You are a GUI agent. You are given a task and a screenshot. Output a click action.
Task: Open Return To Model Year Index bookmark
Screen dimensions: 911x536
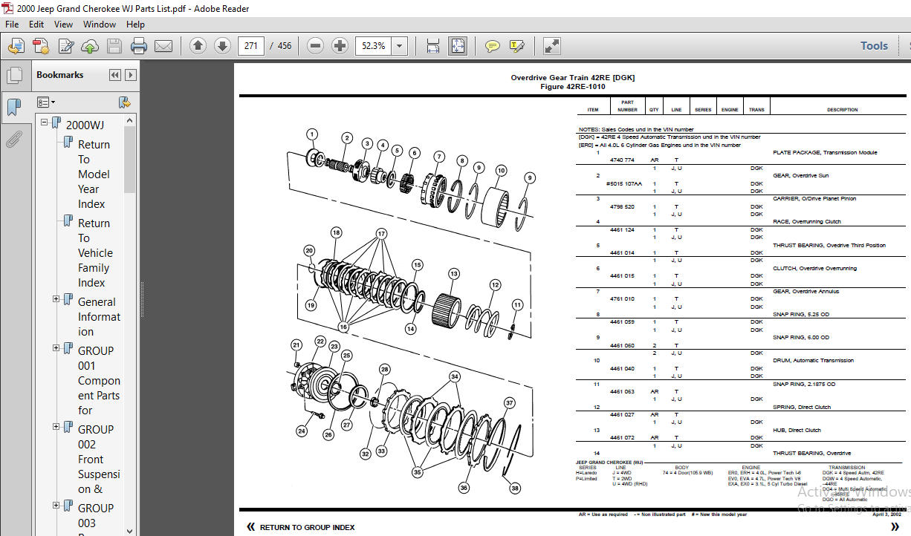tap(94, 174)
